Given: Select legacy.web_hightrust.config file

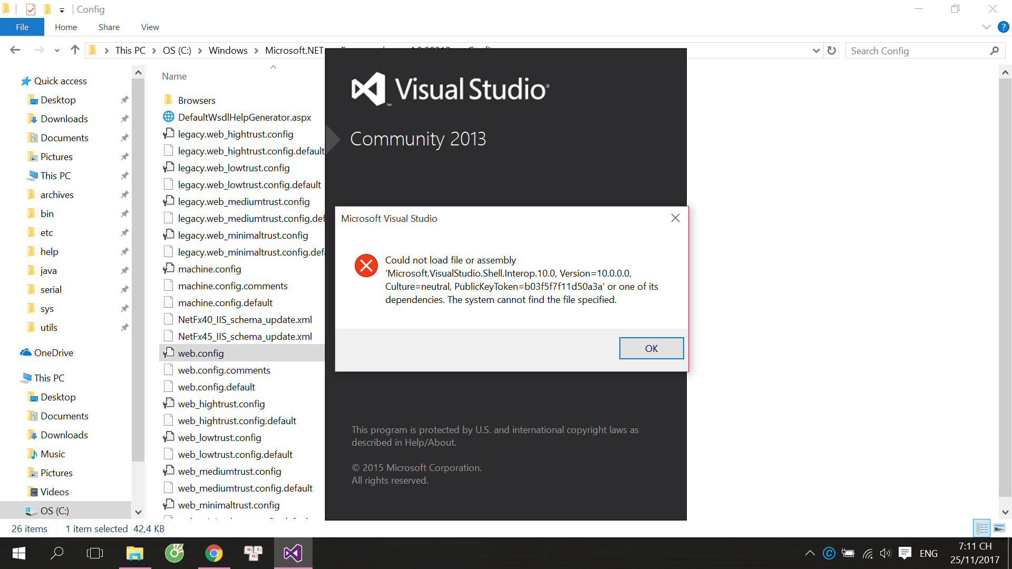Looking at the screenshot, I should click(x=236, y=134).
